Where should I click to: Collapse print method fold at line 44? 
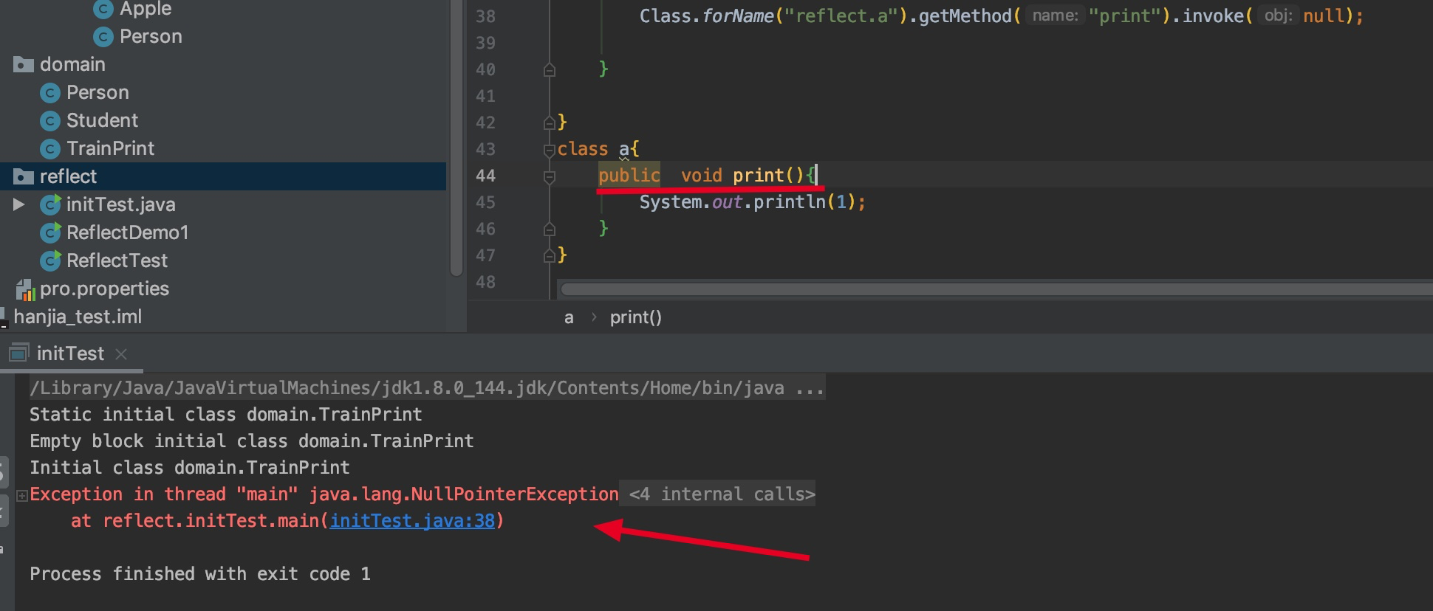[549, 176]
